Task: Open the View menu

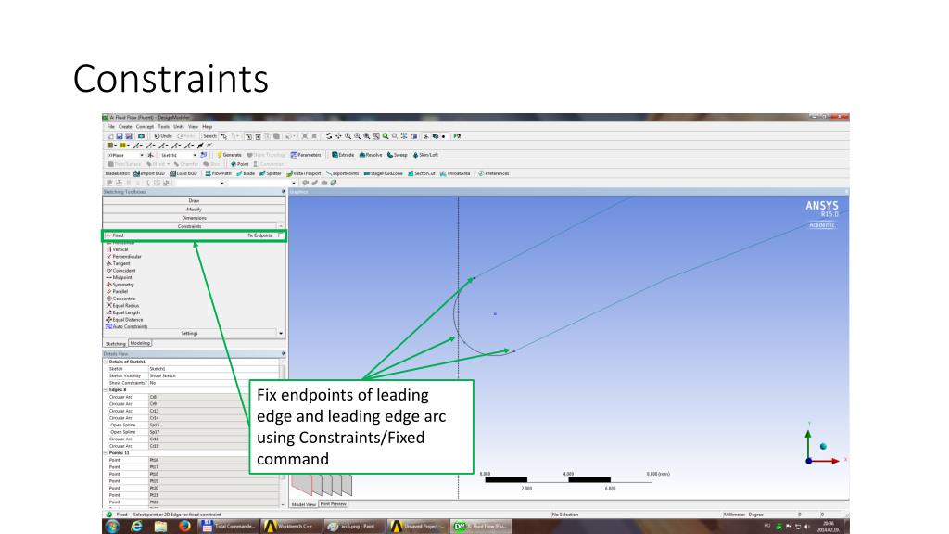Action: [193, 127]
